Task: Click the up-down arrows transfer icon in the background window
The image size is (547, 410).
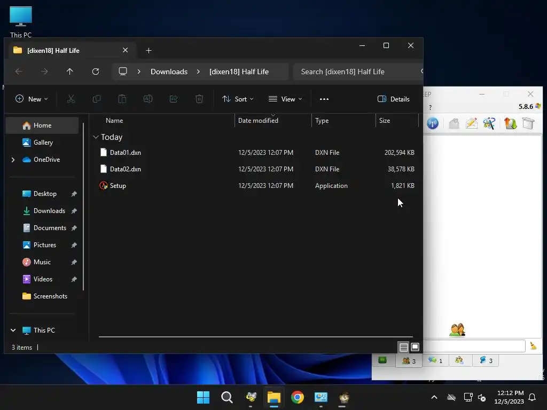Action: click(x=510, y=123)
